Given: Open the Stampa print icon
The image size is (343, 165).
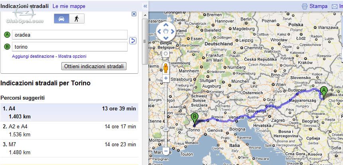Looking at the screenshot, I should click(305, 6).
